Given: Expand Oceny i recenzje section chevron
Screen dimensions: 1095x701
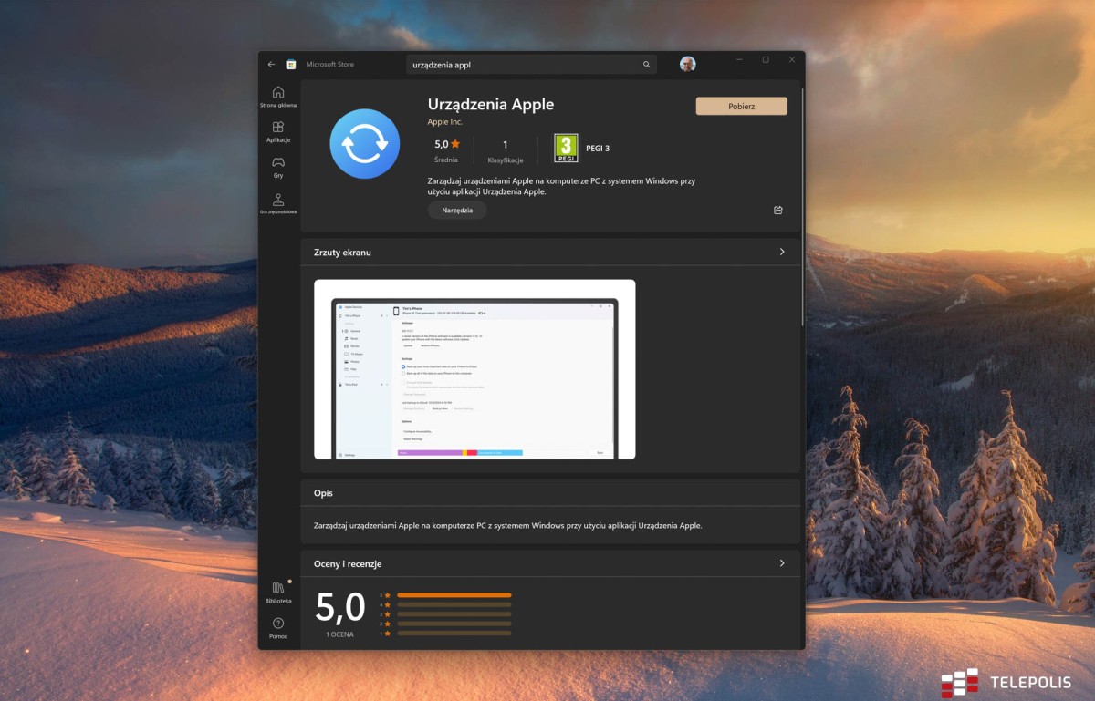Looking at the screenshot, I should [x=782, y=563].
